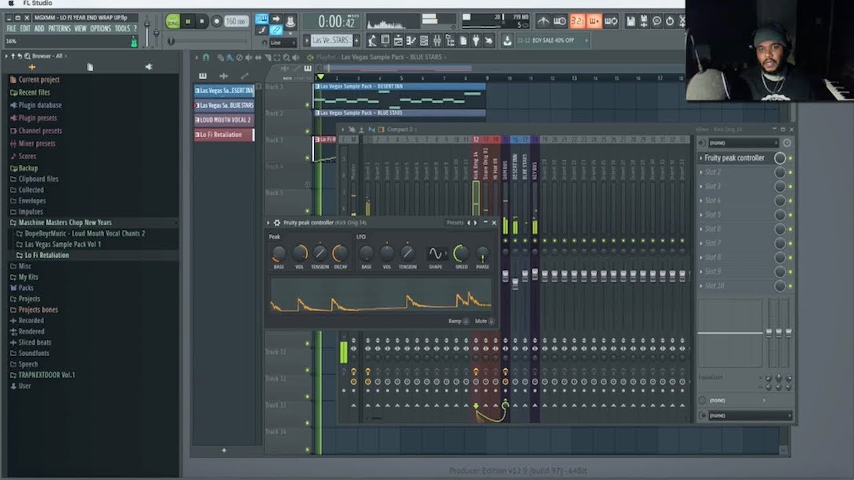
Task: Toggle the 3.2.1 countdown before recording
Action: (577, 21)
